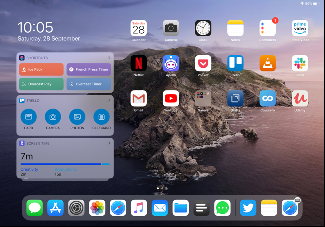Launch the YouTube app
The width and height of the screenshot is (325, 227).
(171, 98)
